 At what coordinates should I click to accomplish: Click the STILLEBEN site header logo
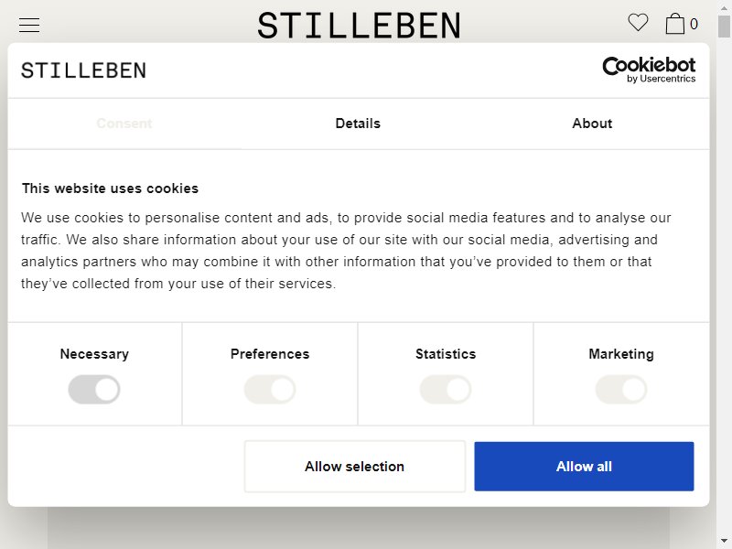coord(359,26)
